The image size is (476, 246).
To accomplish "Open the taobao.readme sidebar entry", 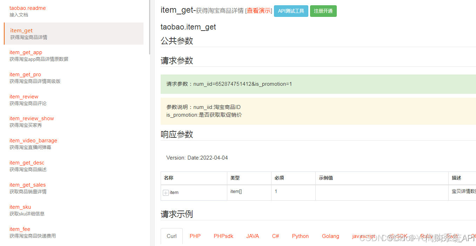I will click(28, 8).
